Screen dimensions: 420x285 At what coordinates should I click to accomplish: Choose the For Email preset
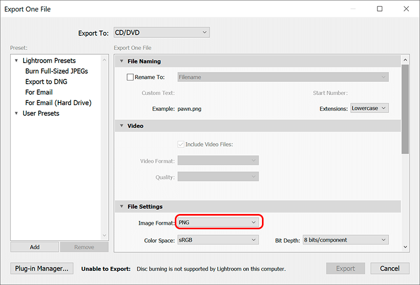(x=39, y=92)
